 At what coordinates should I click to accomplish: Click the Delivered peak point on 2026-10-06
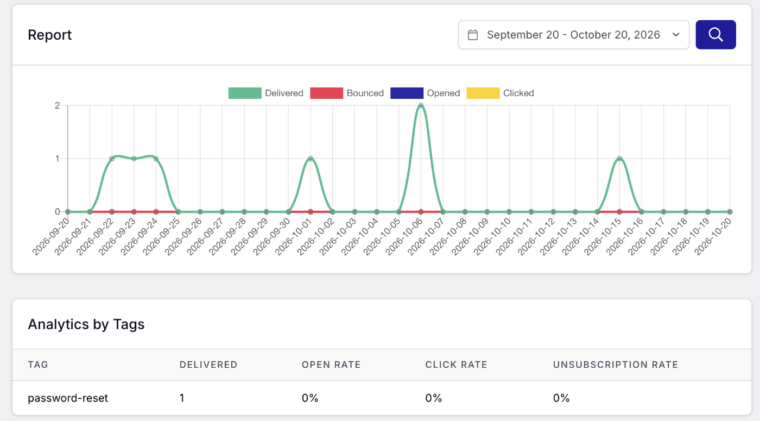(421, 105)
